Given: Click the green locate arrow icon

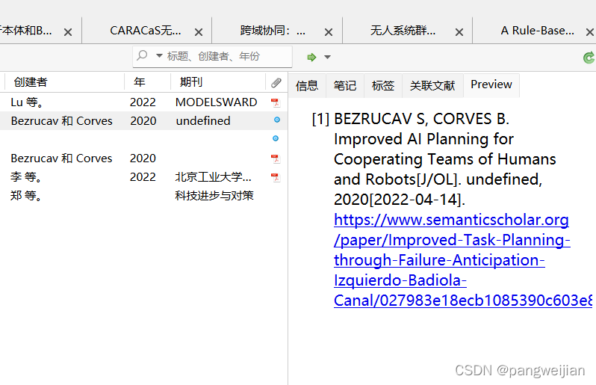Looking at the screenshot, I should [x=311, y=57].
